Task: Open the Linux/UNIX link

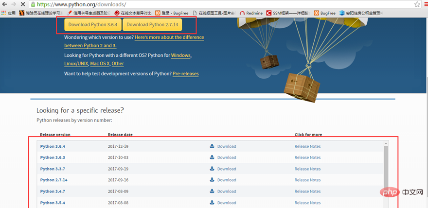Action: pyautogui.click(x=76, y=64)
